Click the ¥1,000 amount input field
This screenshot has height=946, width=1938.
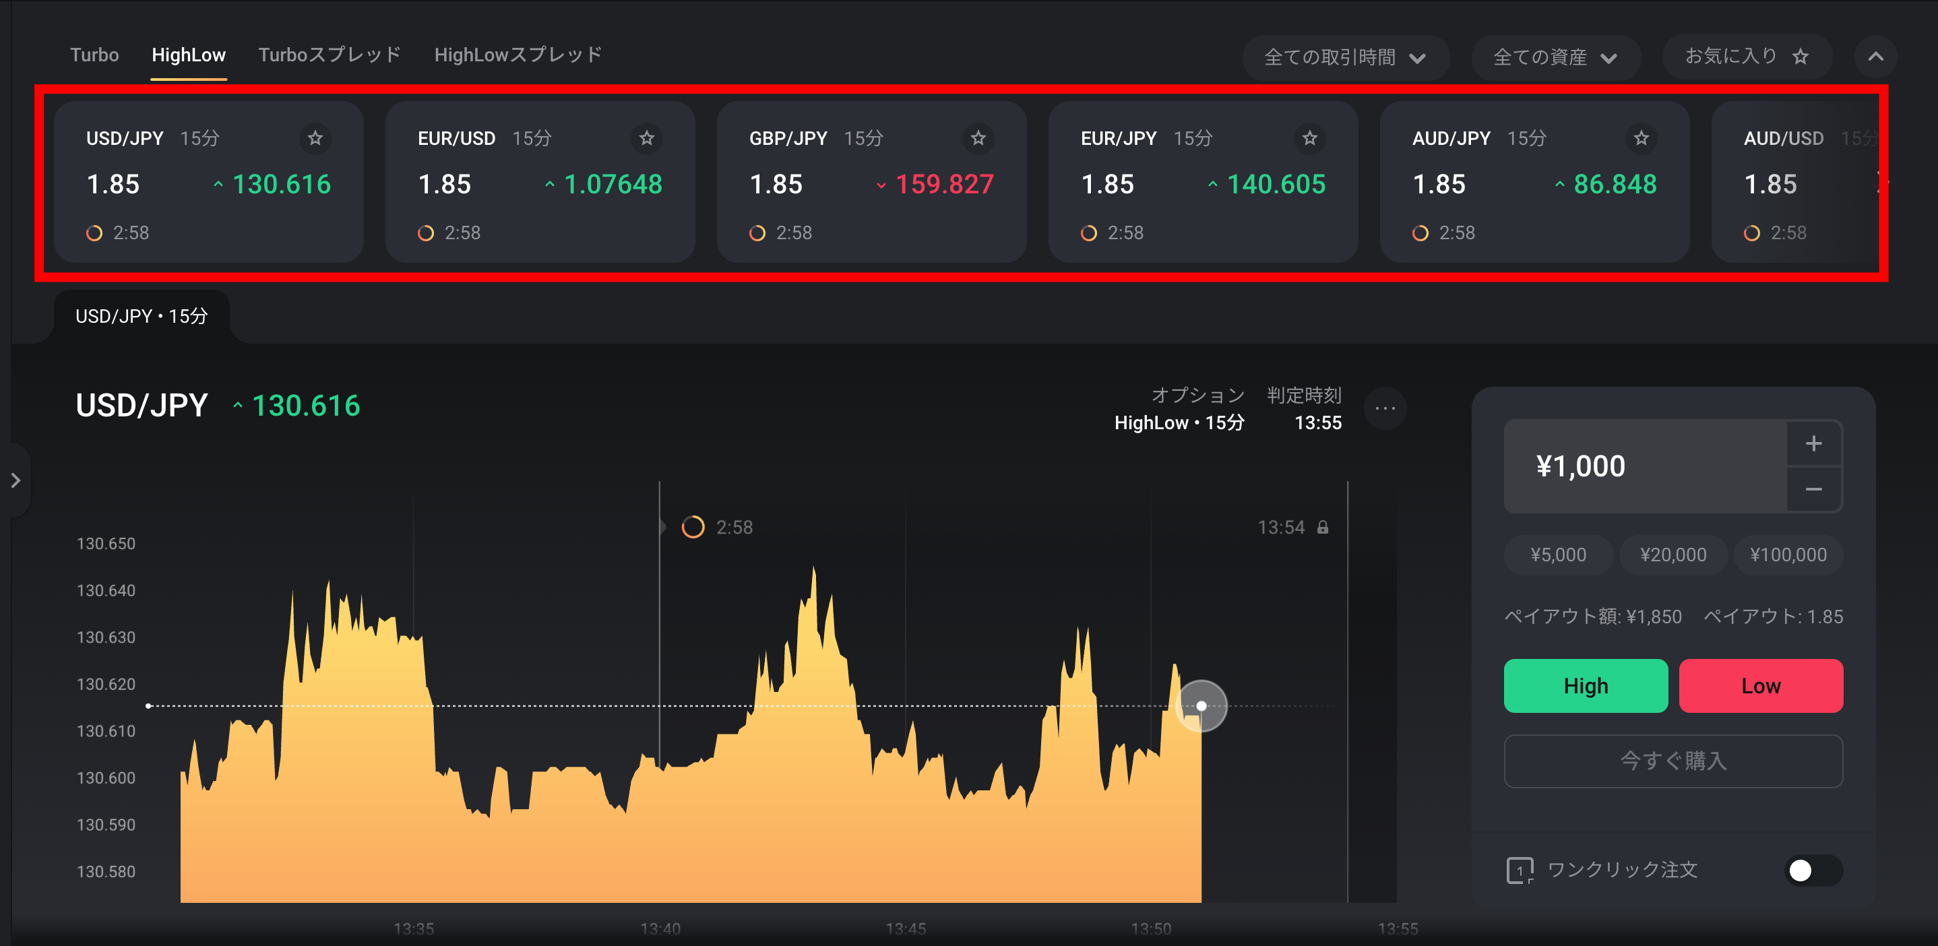click(1646, 466)
